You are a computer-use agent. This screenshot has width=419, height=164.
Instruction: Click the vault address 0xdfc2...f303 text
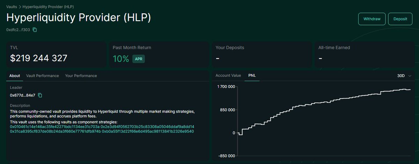click(18, 30)
